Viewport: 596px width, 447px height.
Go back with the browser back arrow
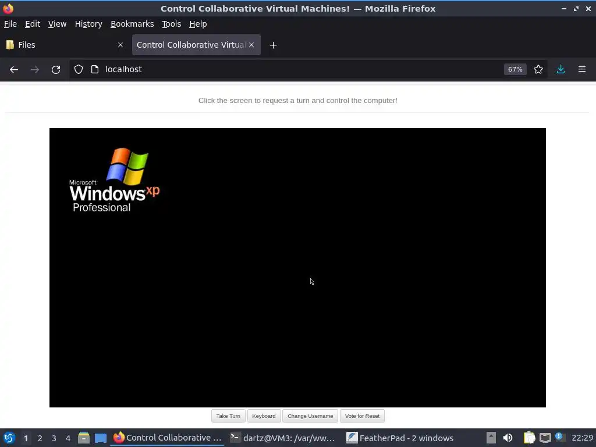[x=14, y=70]
